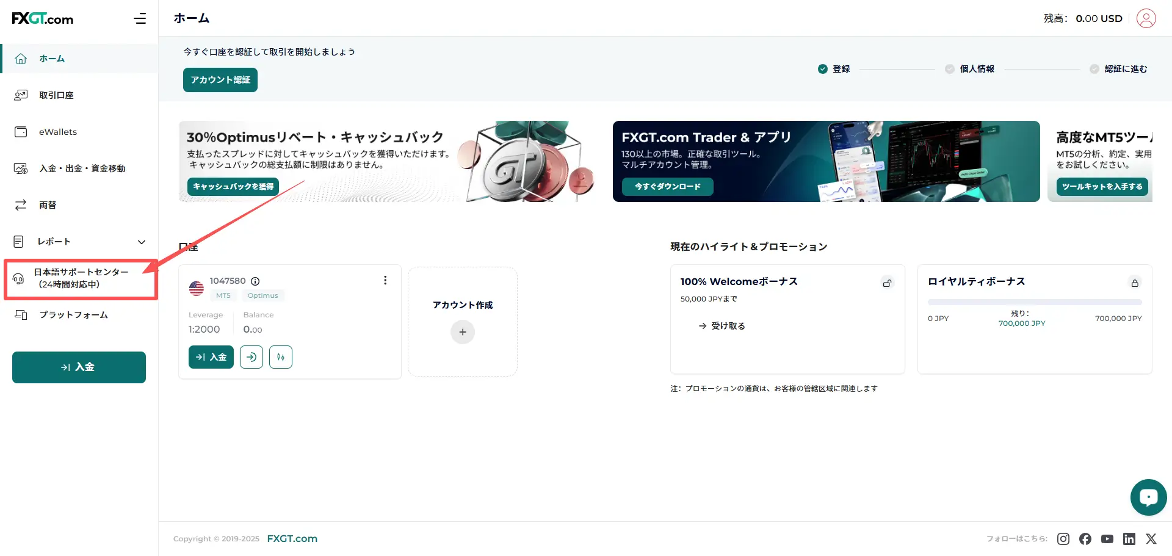Click the large sidebar 入金 button
The height and width of the screenshot is (556, 1172).
point(79,367)
